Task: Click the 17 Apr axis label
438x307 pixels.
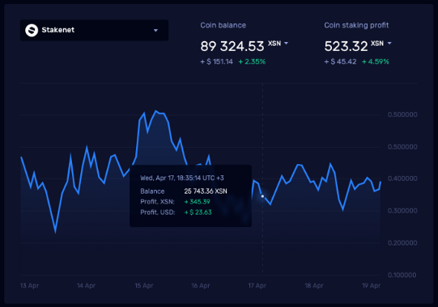Action: coord(257,285)
